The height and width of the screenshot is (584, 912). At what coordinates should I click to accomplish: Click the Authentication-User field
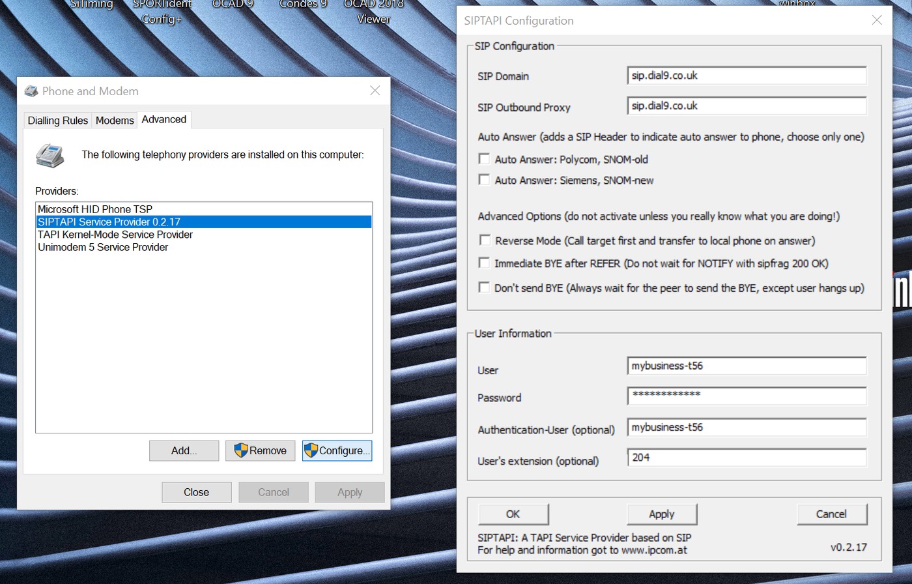pyautogui.click(x=747, y=427)
